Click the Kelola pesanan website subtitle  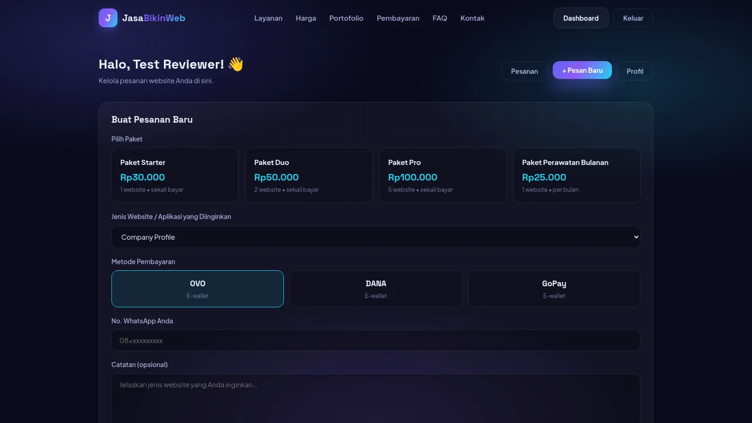(x=156, y=80)
